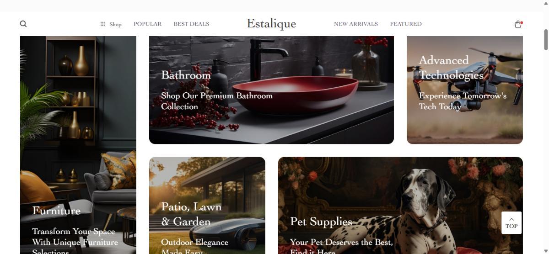The height and width of the screenshot is (254, 549).
Task: Go to POPULAR menu item
Action: click(x=147, y=24)
